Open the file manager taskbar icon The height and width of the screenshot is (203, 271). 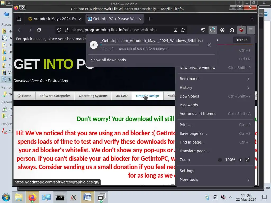click(19, 197)
